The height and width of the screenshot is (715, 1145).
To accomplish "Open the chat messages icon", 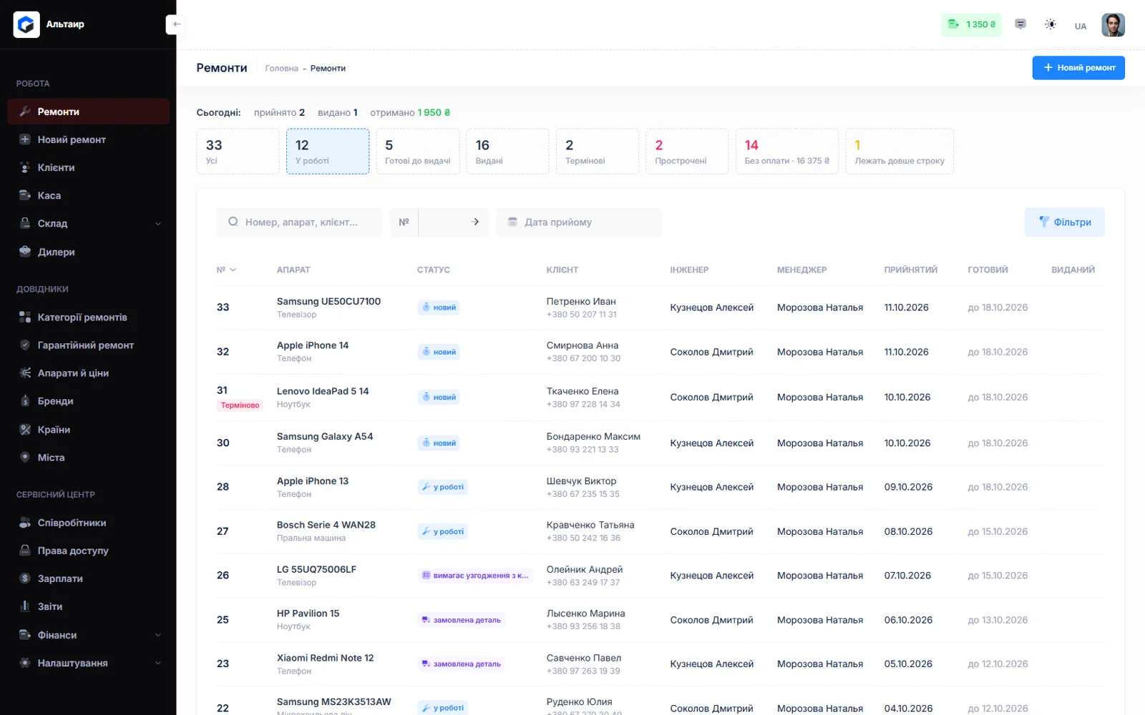I will tap(1020, 24).
